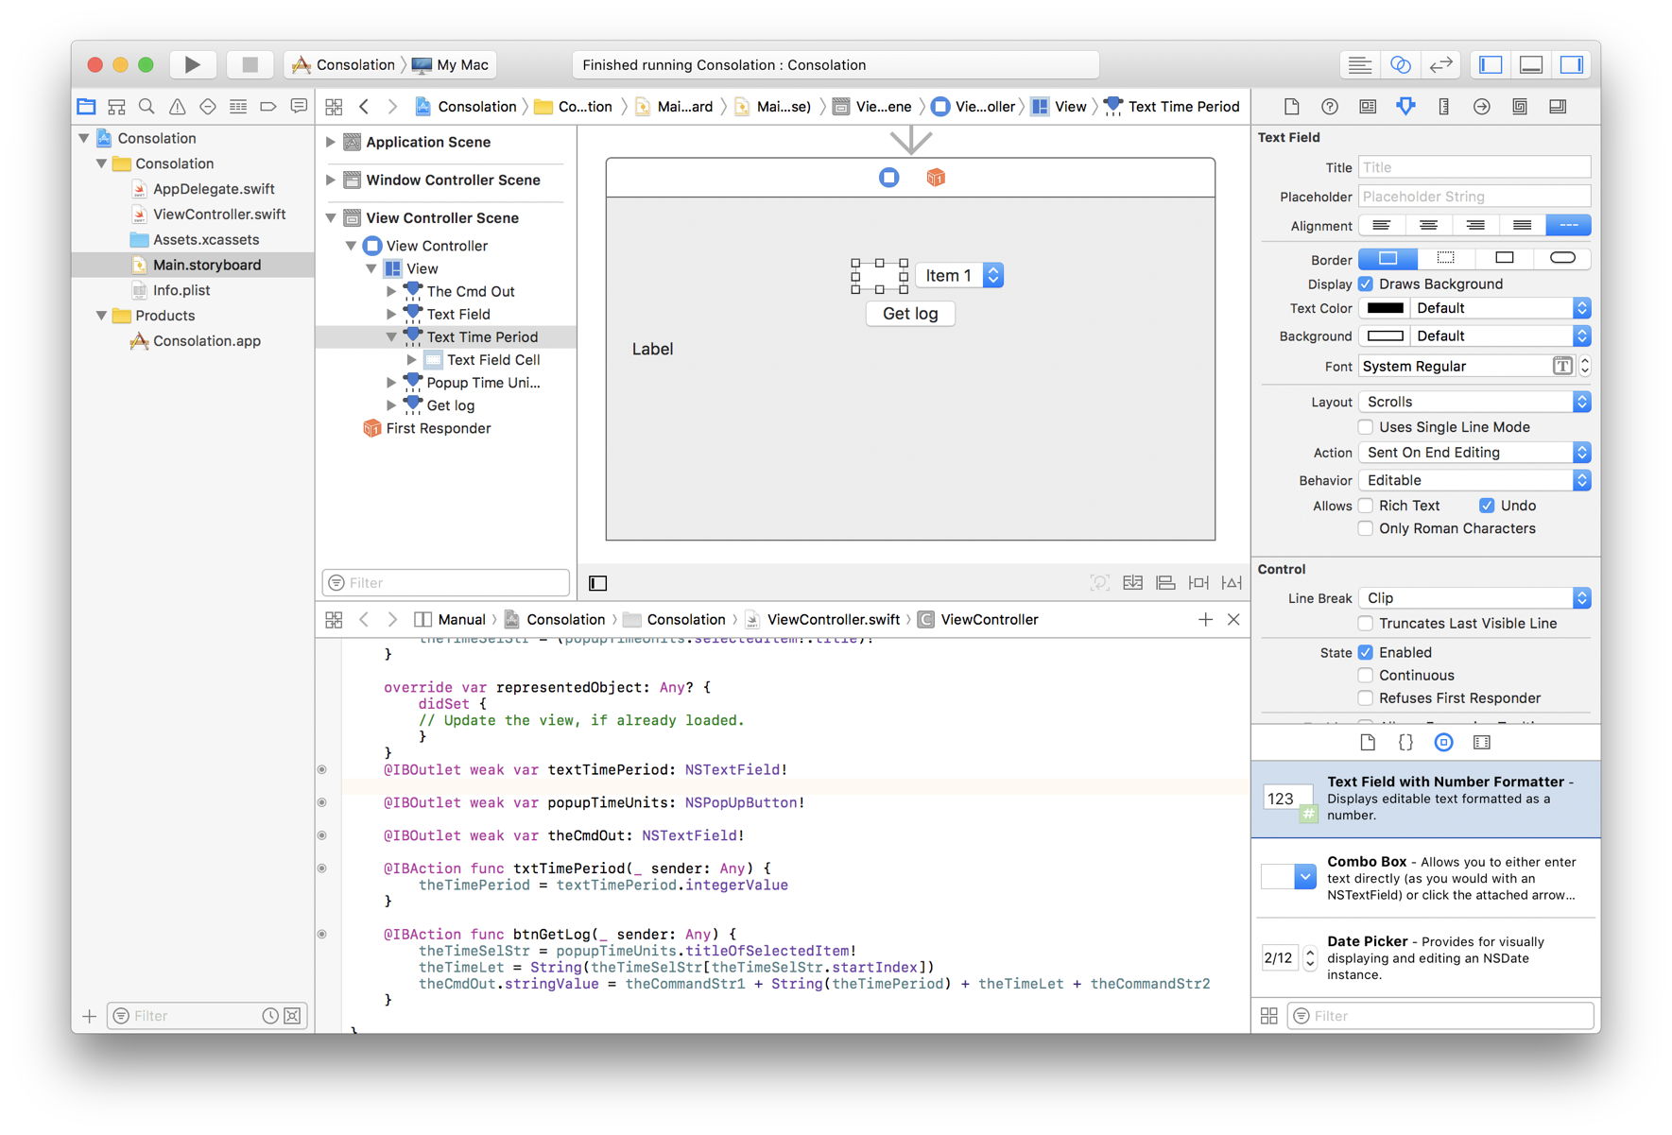The image size is (1672, 1135).
Task: Open the Attributes inspector tab
Action: point(1405,107)
